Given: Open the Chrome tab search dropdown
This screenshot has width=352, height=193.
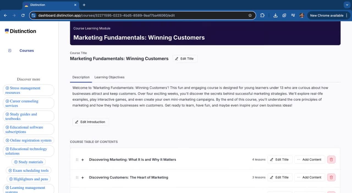Looking at the screenshot, I should coord(346,5).
